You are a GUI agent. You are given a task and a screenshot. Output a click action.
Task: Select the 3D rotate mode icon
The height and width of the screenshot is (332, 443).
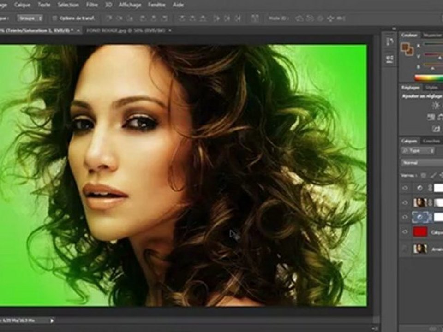point(299,18)
